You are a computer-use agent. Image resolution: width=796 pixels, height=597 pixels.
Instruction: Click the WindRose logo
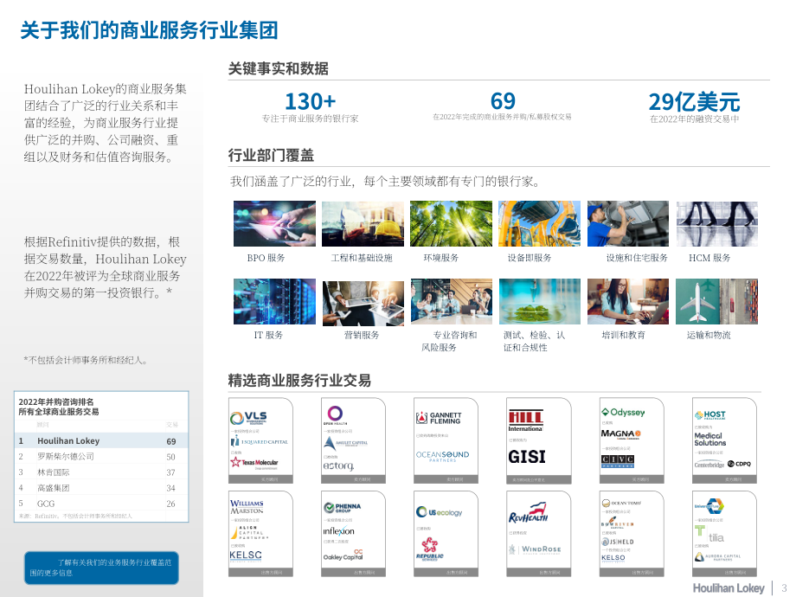[535, 549]
